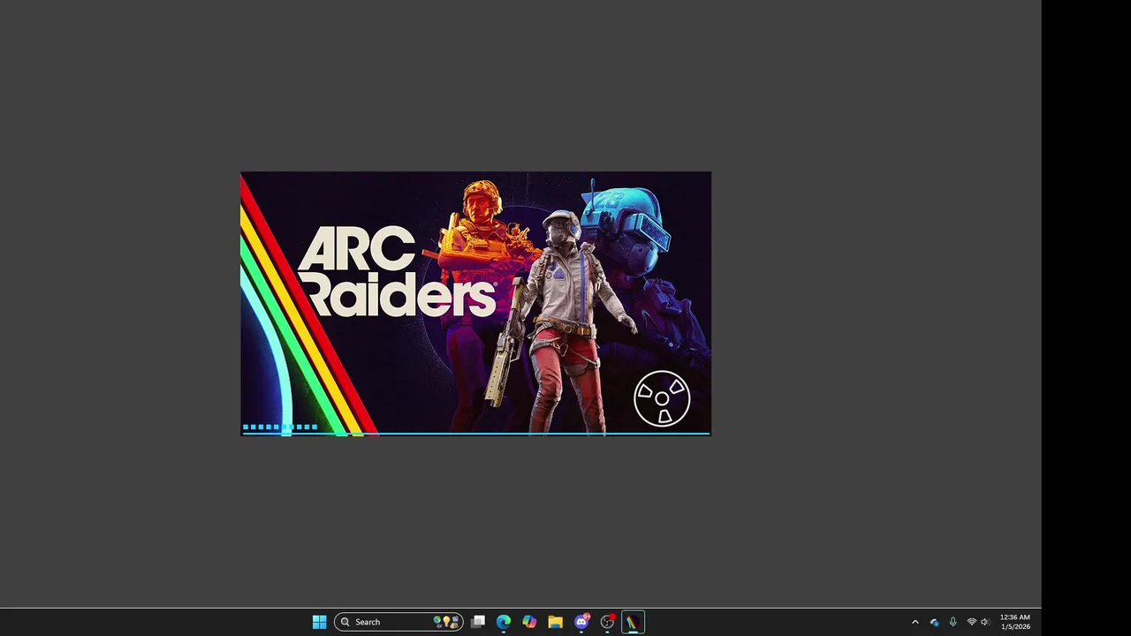Open the Windows Start menu
The image size is (1131, 636).
pyautogui.click(x=319, y=622)
